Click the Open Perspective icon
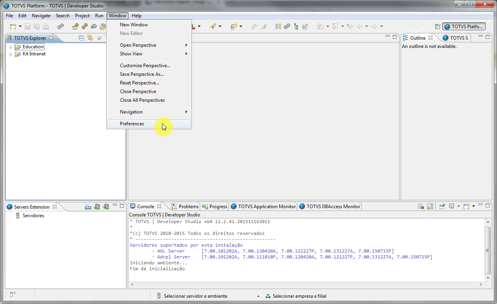This screenshot has width=497, height=304. pos(438,27)
